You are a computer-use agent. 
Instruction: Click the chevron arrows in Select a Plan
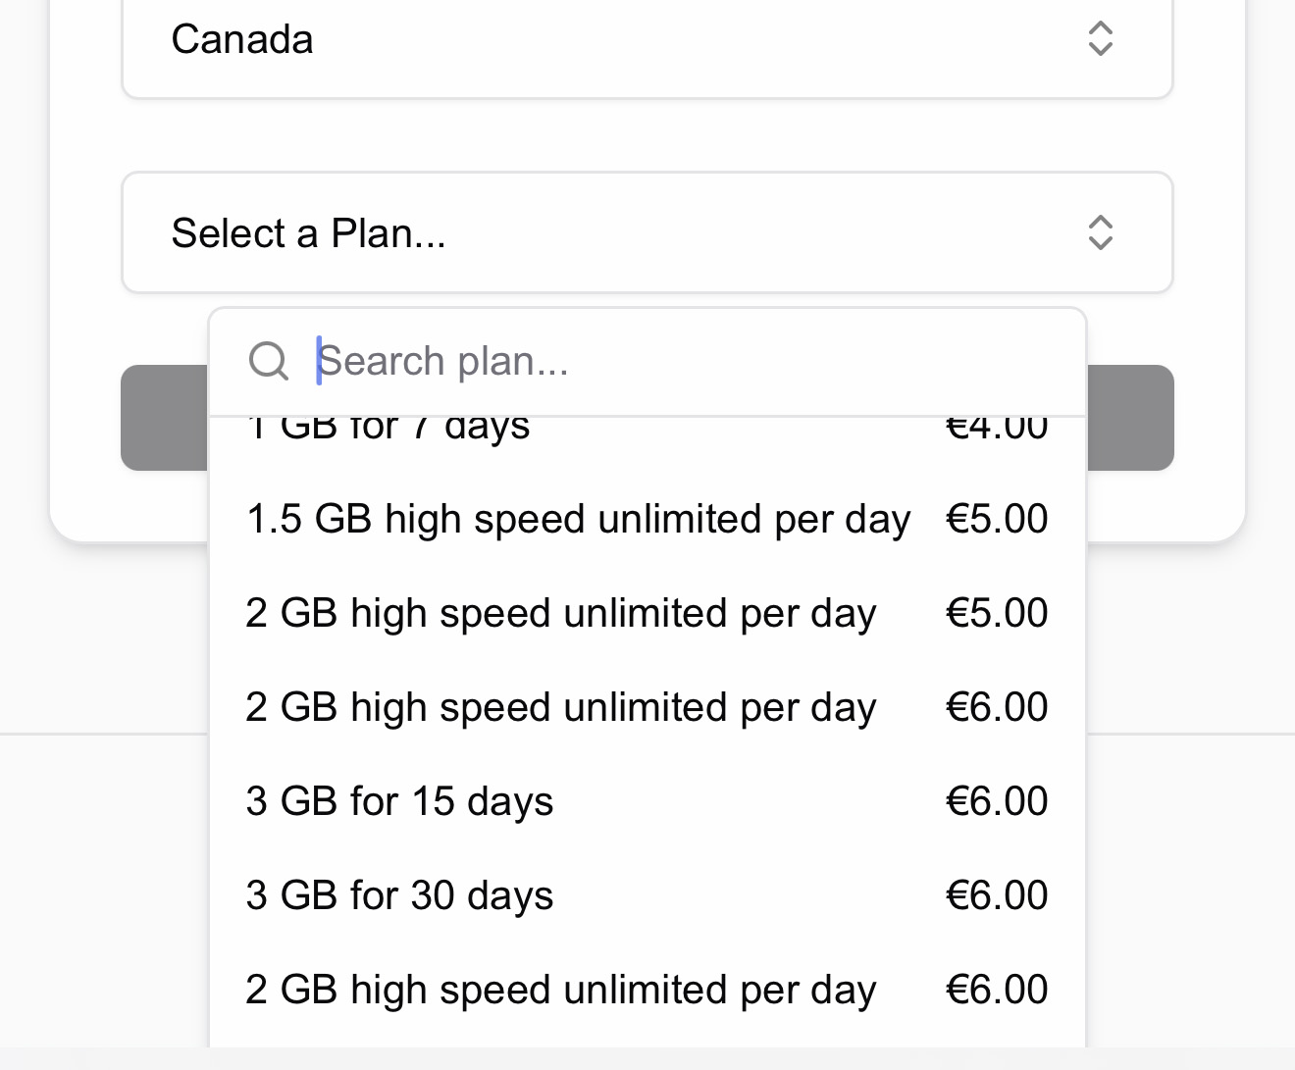[1100, 233]
